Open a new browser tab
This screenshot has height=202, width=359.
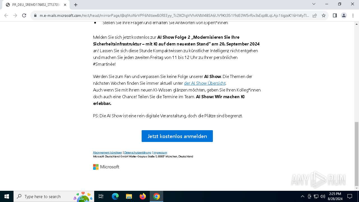(76, 5)
